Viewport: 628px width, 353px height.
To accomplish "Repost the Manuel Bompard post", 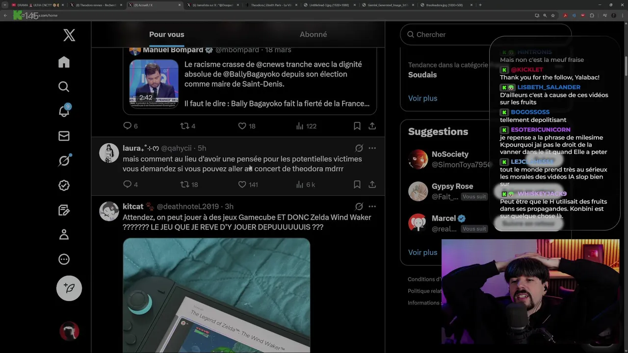I will tap(187, 126).
